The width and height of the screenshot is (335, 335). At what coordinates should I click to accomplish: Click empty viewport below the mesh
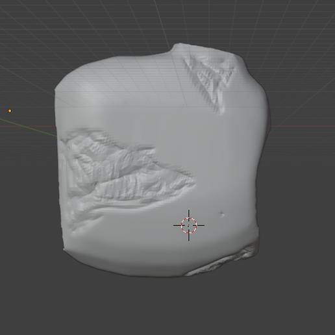167,307
